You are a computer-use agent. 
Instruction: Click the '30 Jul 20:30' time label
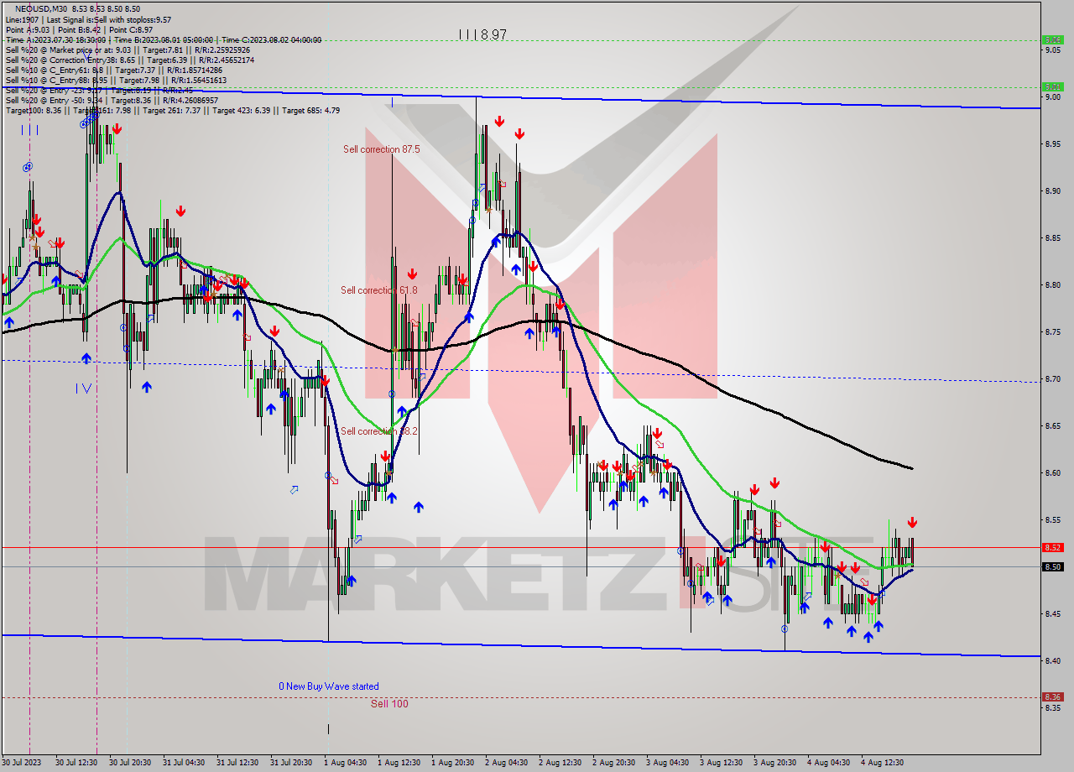130,763
